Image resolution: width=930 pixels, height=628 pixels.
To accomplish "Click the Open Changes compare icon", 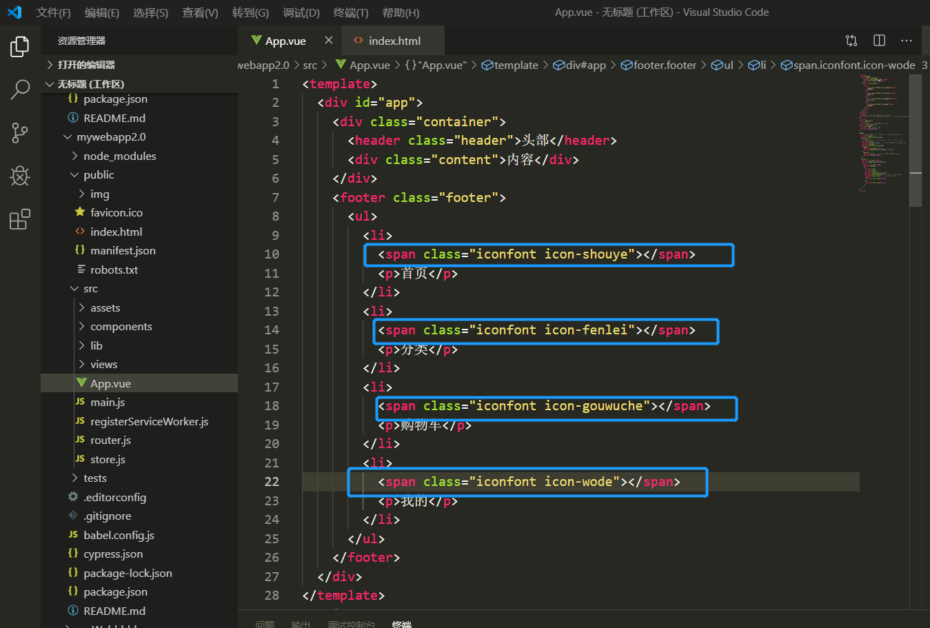I will [x=851, y=41].
